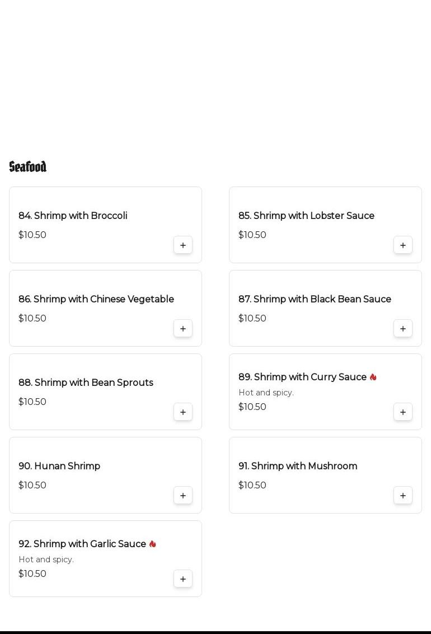
Task: Select 86. Shrimp with Chinese Vegetable title
Action: [x=96, y=299]
